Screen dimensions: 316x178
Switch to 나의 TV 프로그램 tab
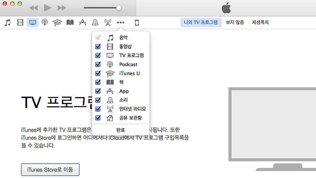click(x=201, y=22)
